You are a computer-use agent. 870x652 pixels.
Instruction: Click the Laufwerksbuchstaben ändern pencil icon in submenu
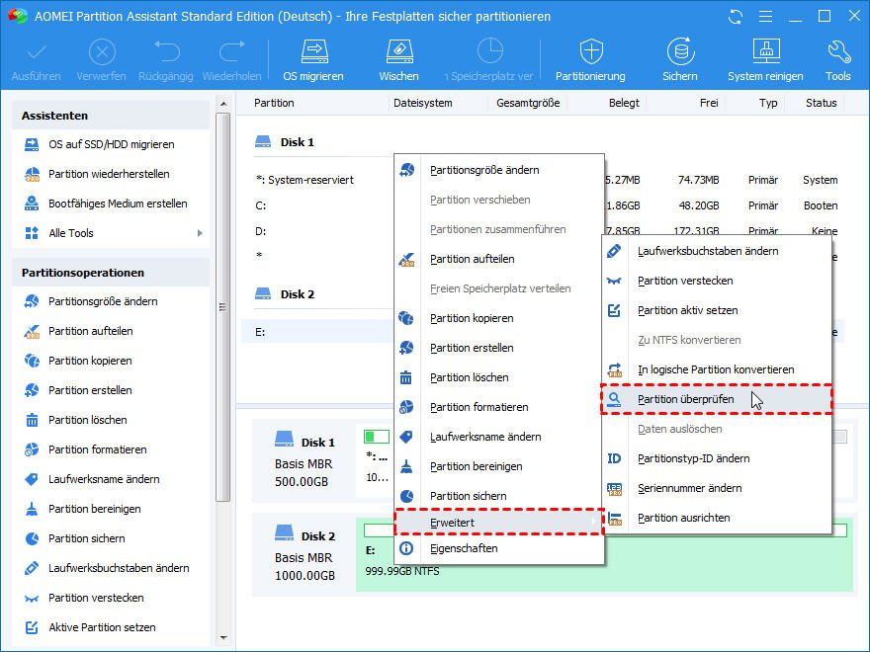pyautogui.click(x=614, y=251)
